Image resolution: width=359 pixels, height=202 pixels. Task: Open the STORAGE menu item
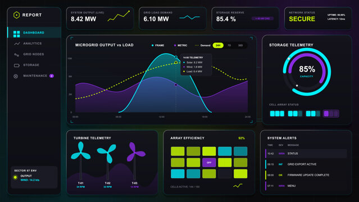34,65
